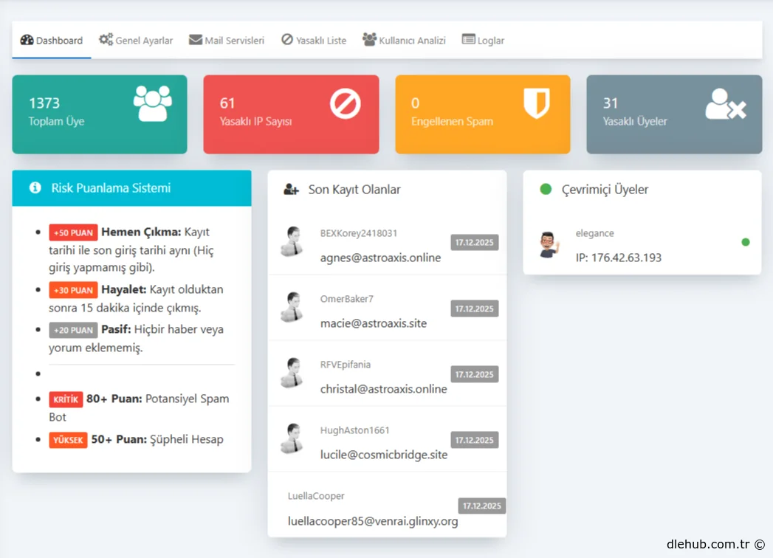Open Kullanıcı Analizi tab
The image size is (773, 558).
[404, 41]
